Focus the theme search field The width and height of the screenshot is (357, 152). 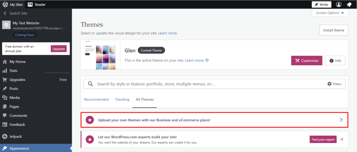214,84
